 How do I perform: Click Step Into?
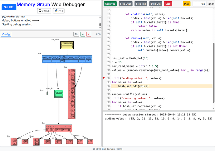141,4
